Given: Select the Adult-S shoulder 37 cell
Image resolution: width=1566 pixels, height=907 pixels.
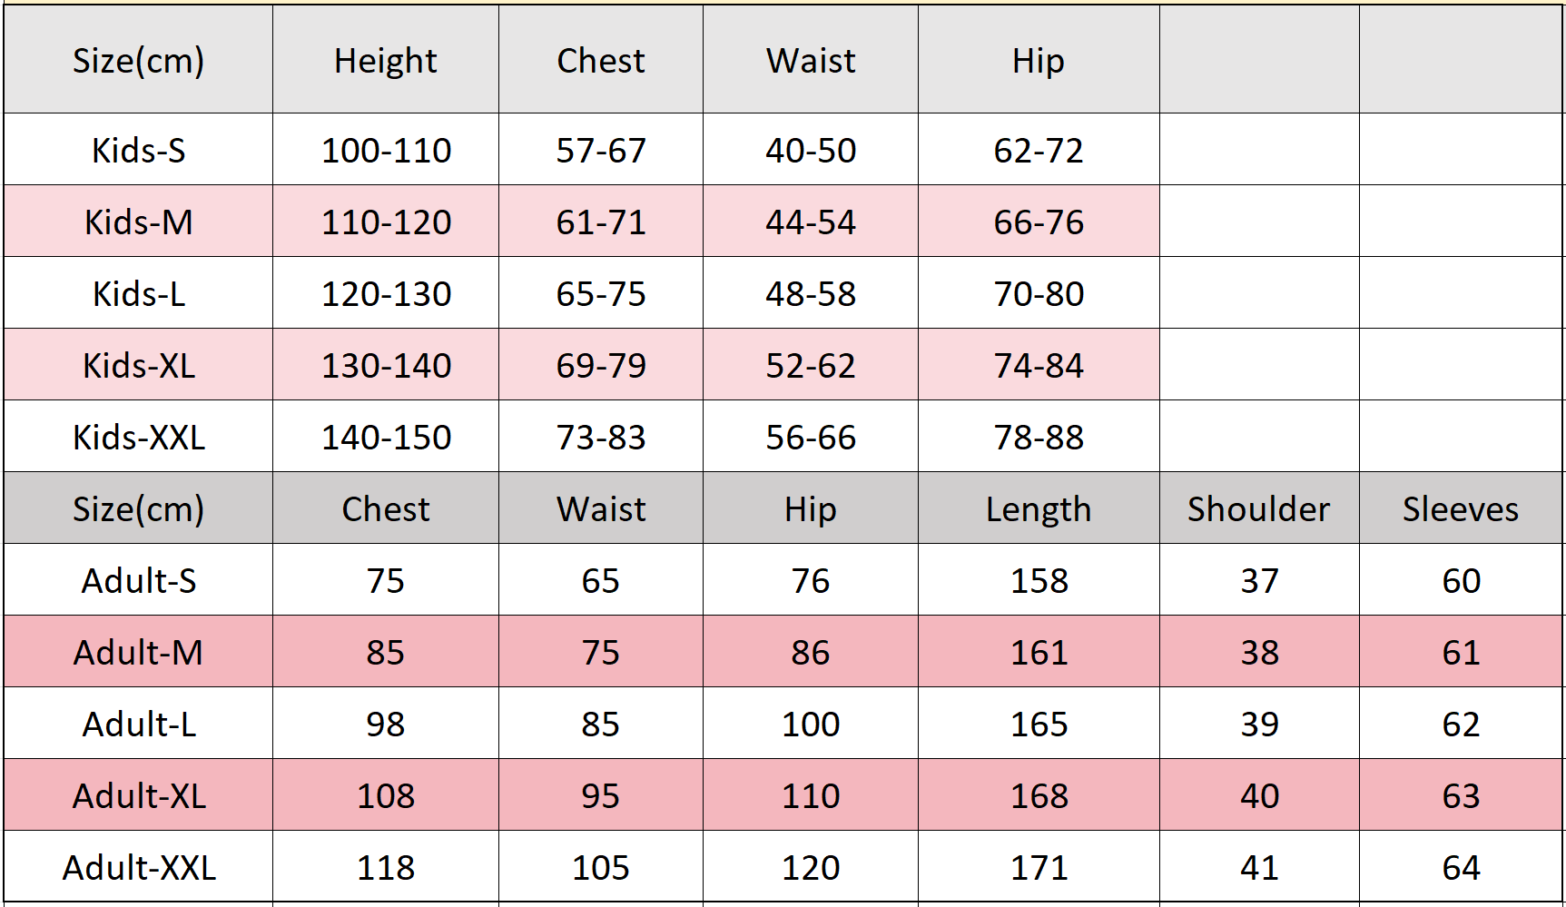Looking at the screenshot, I should point(1259,580).
